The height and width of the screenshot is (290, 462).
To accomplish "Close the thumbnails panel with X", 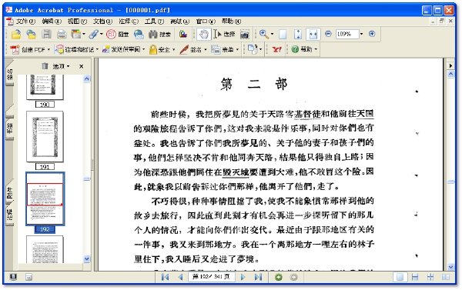I will tap(82, 66).
